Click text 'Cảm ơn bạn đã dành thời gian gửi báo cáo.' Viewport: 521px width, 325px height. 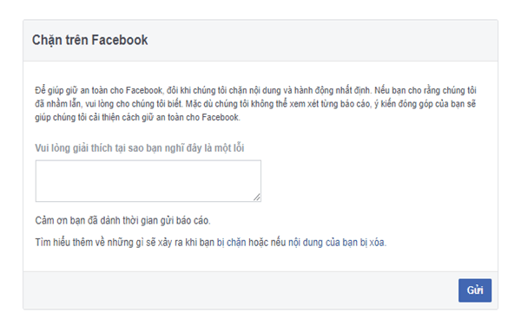[x=122, y=220]
